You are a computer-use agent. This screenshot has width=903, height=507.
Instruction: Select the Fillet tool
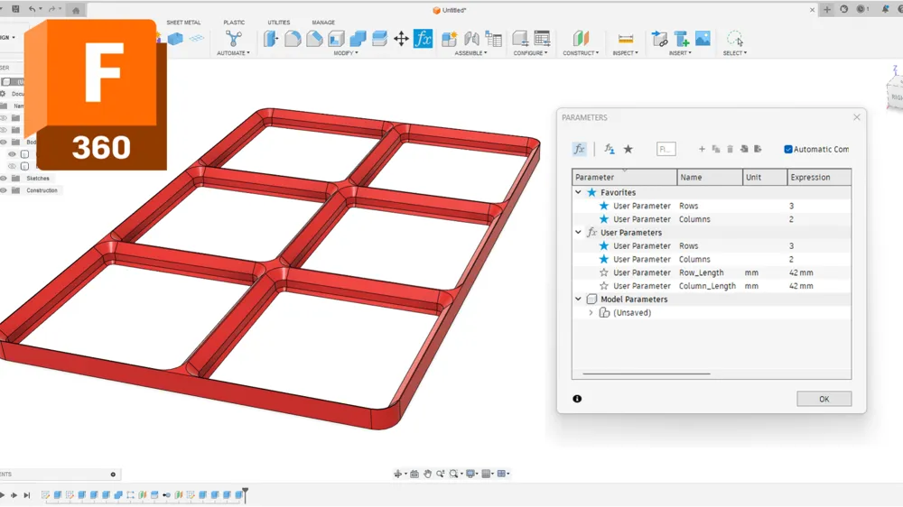[x=293, y=39]
